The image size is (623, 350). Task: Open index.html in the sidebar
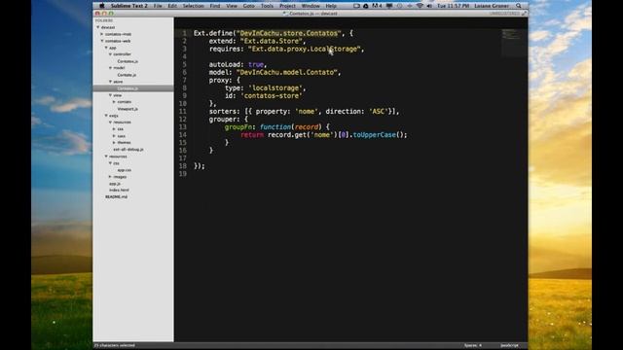coord(119,191)
